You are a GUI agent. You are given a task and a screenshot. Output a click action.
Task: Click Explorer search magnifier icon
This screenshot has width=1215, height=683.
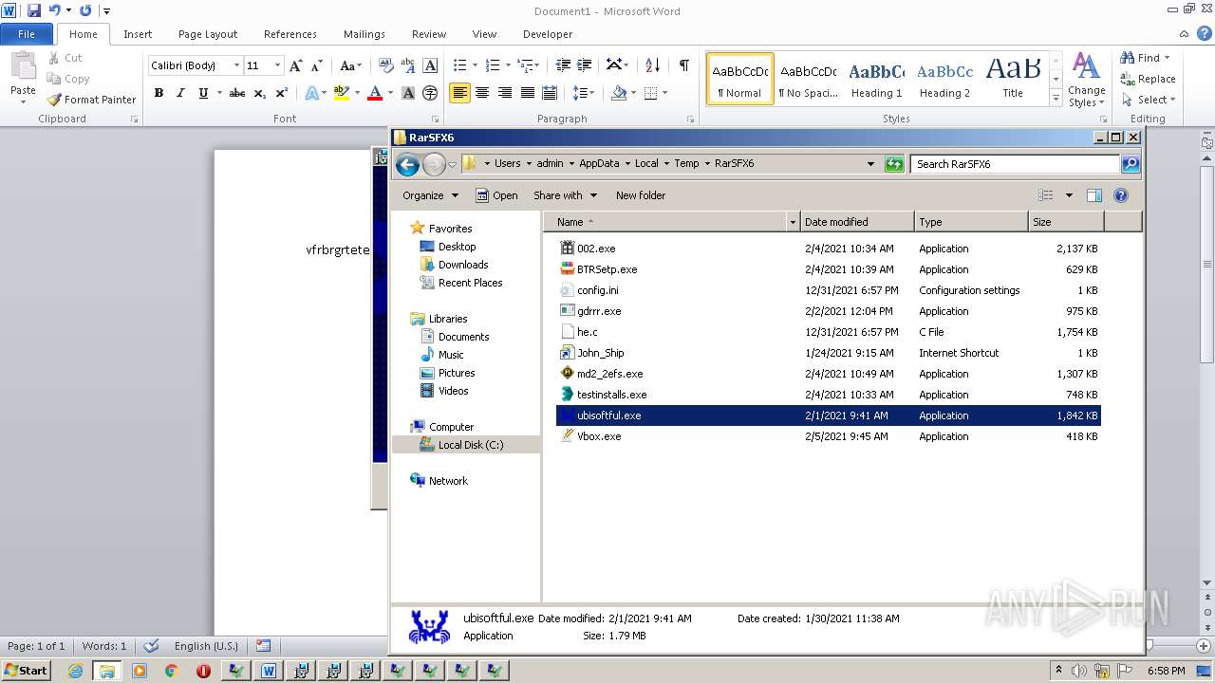point(1130,164)
